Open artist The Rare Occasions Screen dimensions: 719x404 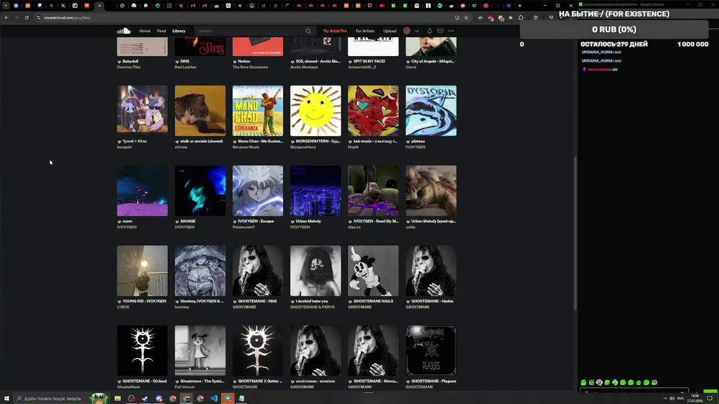[x=250, y=67]
